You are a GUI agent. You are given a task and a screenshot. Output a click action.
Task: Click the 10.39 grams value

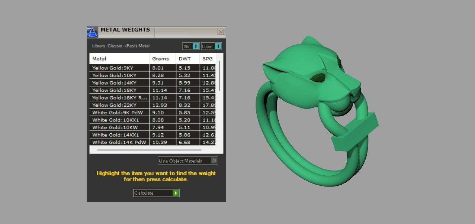(160, 142)
